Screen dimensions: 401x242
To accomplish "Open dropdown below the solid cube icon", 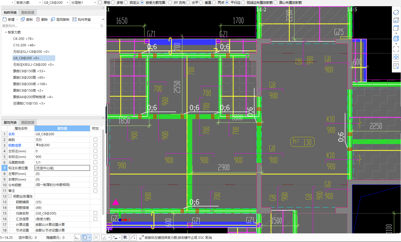I will pos(396,44).
